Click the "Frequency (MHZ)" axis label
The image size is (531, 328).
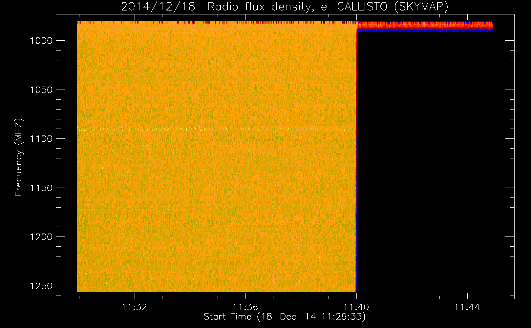pos(19,157)
